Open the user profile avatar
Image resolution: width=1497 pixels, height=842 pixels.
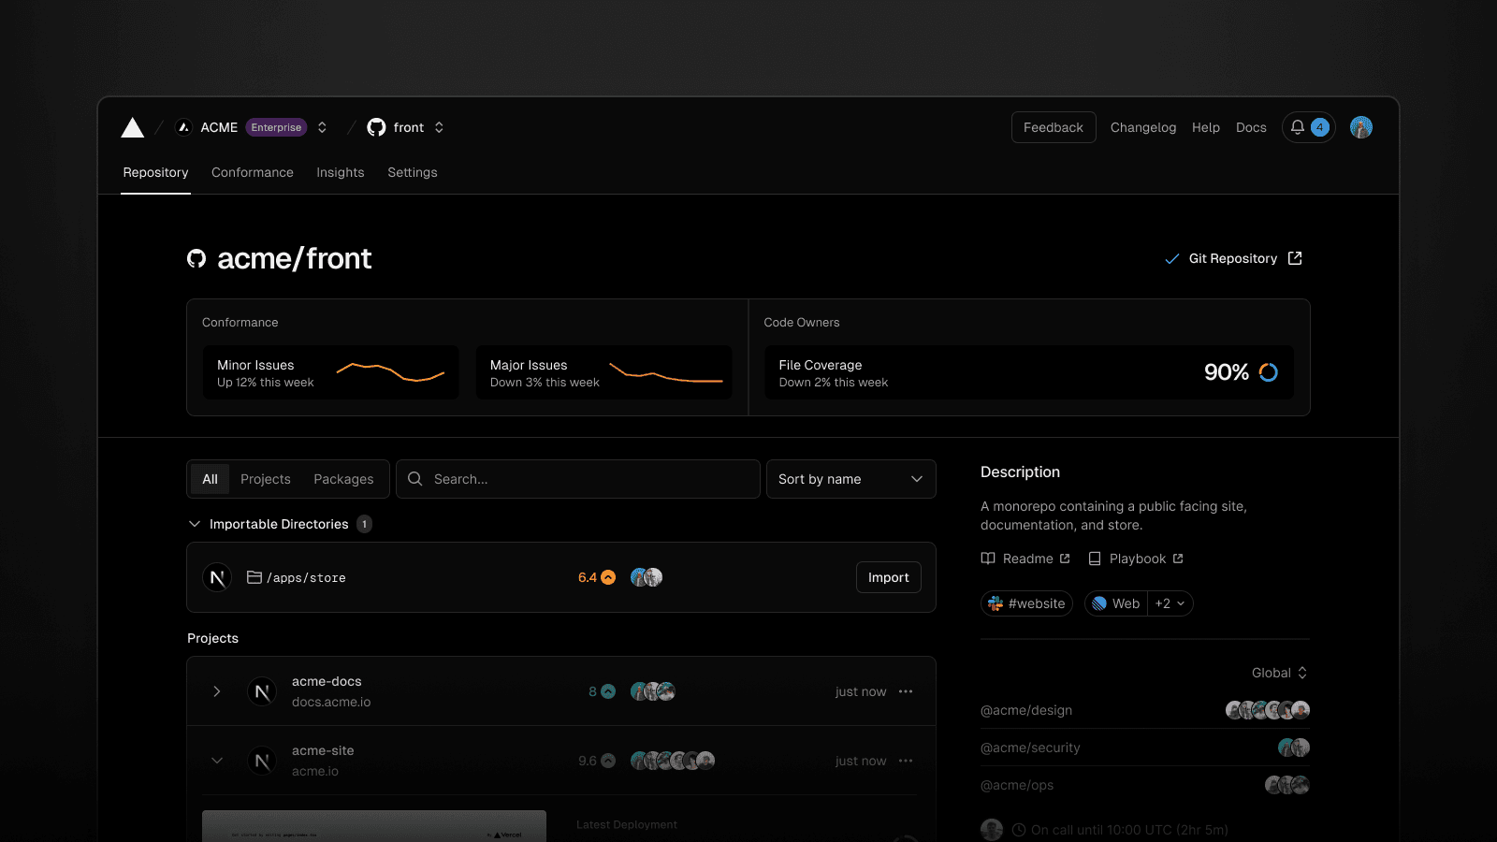[x=1361, y=127]
